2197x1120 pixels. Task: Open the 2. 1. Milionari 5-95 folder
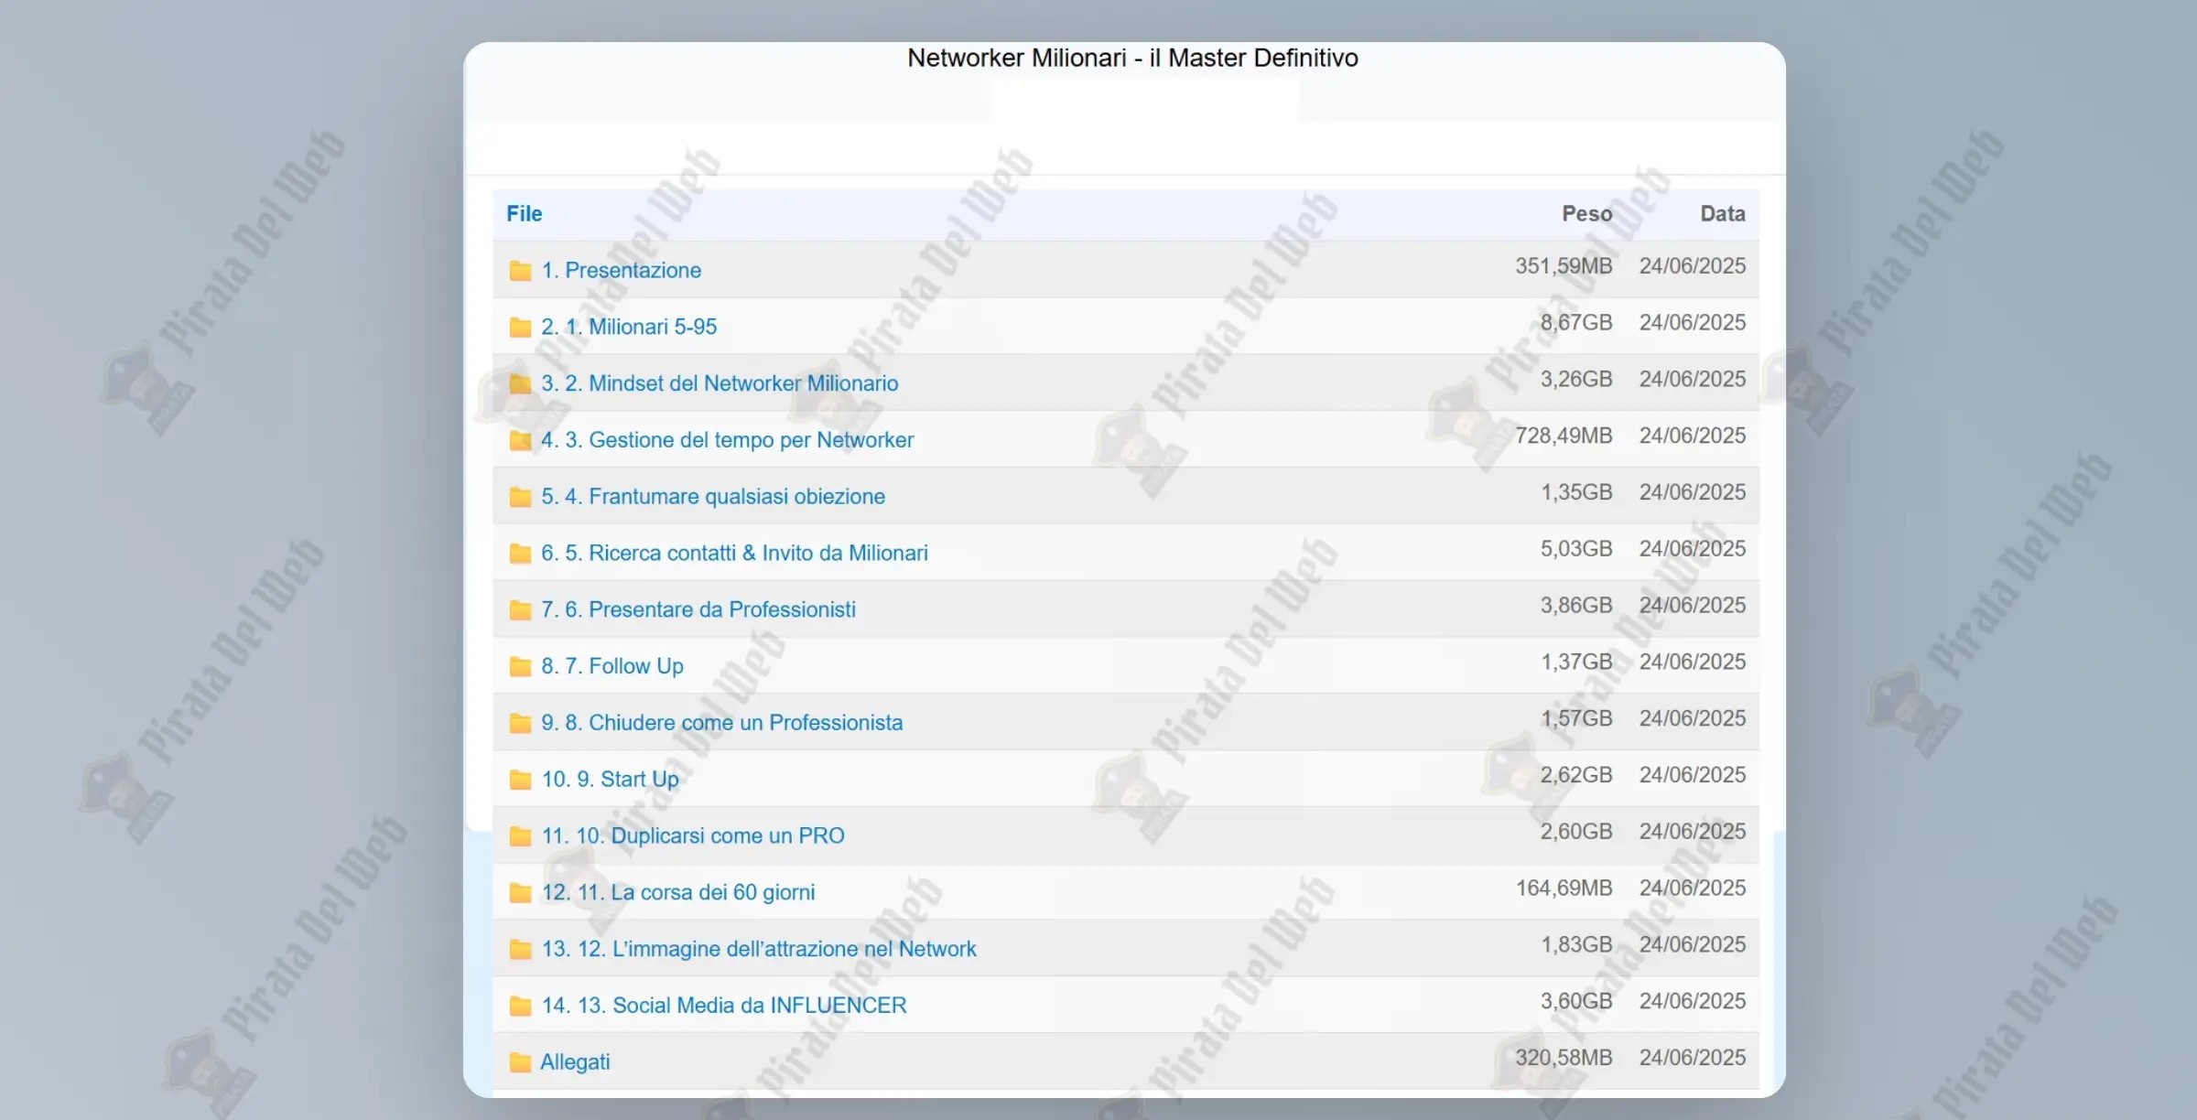click(629, 327)
